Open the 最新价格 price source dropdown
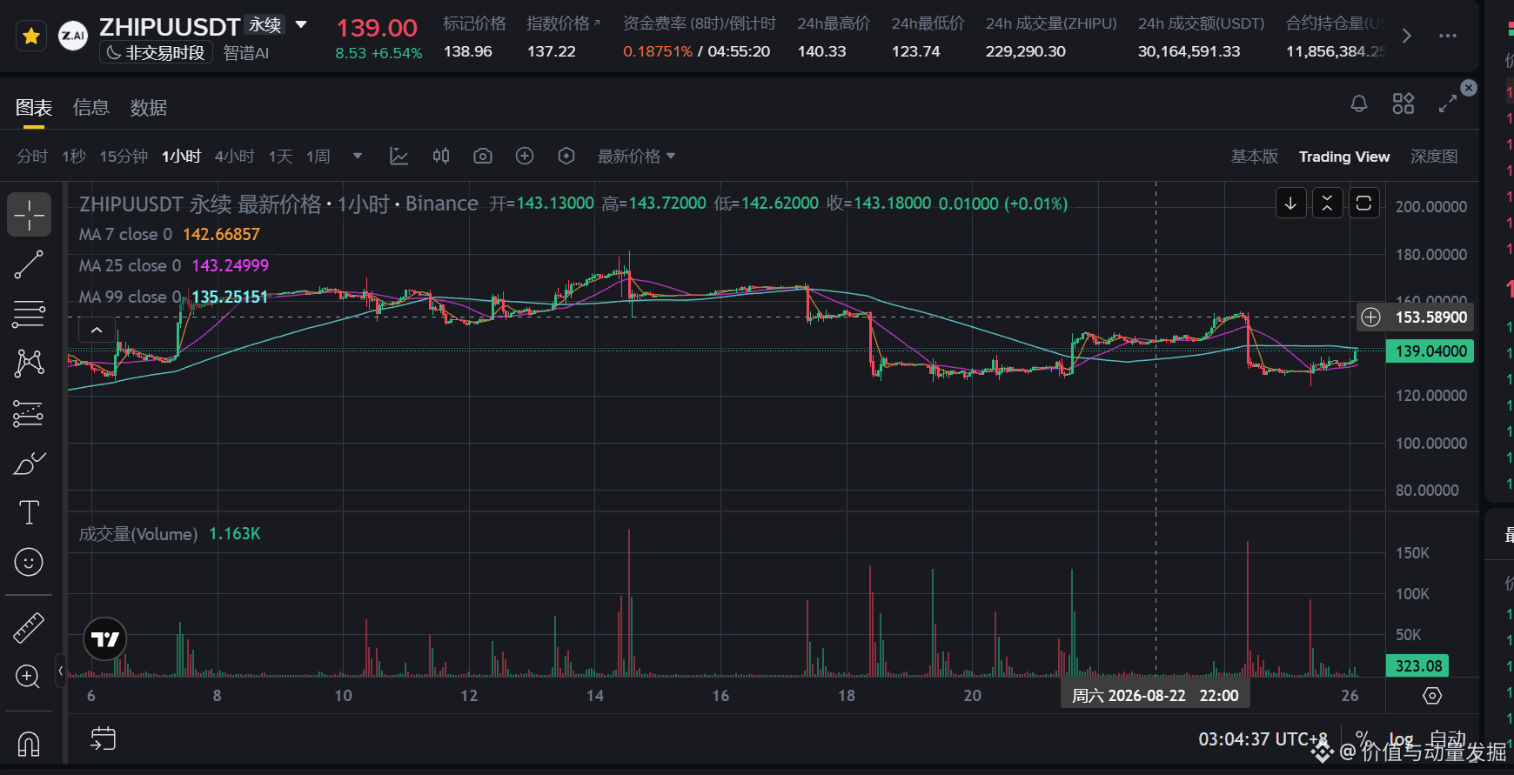Screen dimensions: 1514x775 (x=636, y=156)
